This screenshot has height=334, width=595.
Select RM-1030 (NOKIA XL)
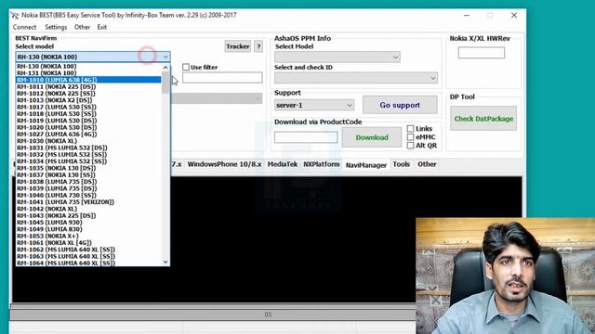coord(88,141)
